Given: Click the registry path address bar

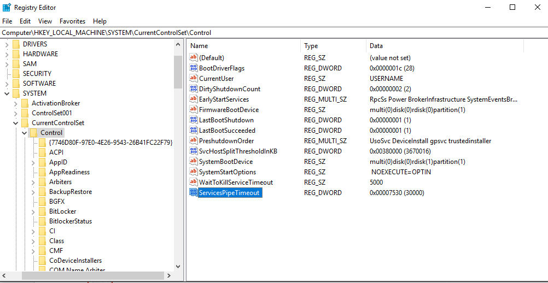Looking at the screenshot, I should pos(274,33).
